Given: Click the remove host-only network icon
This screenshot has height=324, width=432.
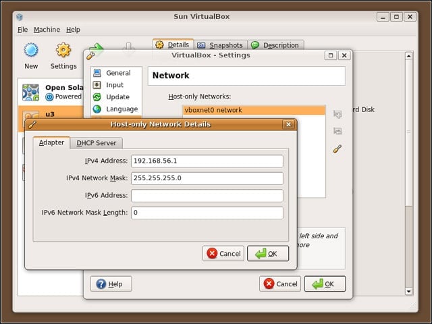Looking at the screenshot, I should 337,131.
